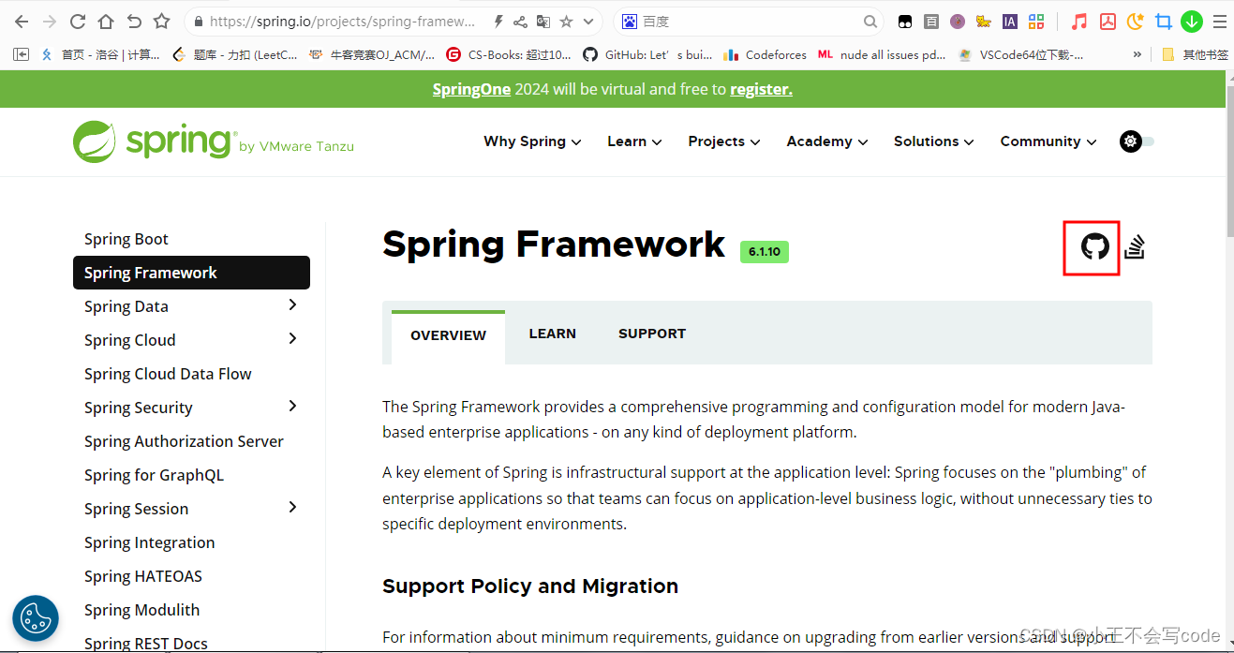This screenshot has width=1234, height=653.
Task: Go to the browser home page
Action: click(x=106, y=21)
